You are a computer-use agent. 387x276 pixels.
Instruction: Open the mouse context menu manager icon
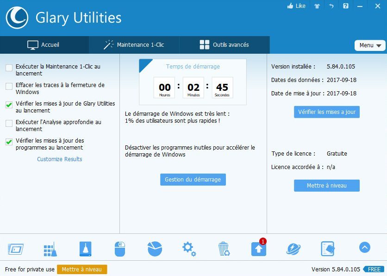point(120,249)
